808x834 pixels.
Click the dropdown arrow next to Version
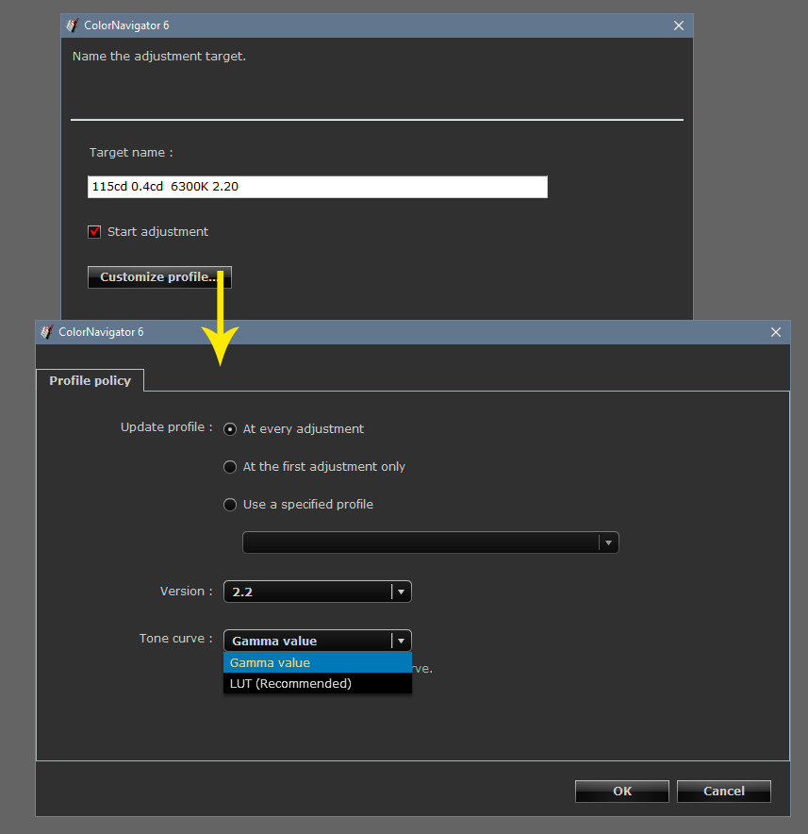[x=400, y=591]
